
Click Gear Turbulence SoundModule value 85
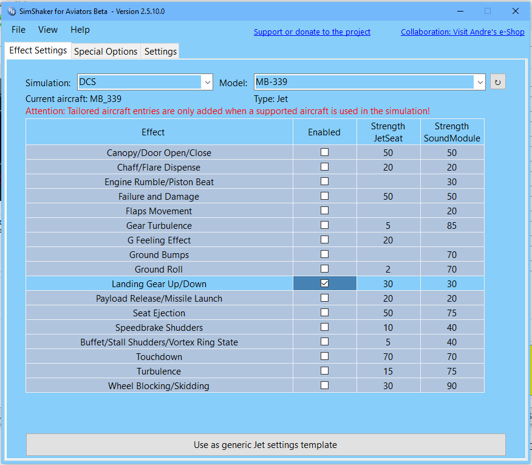(x=452, y=226)
